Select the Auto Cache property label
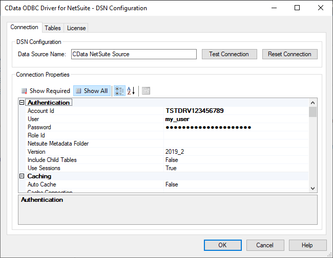The width and height of the screenshot is (333, 258). click(x=42, y=184)
